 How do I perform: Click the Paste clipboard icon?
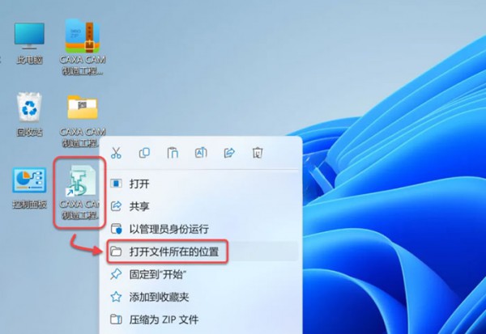(173, 153)
